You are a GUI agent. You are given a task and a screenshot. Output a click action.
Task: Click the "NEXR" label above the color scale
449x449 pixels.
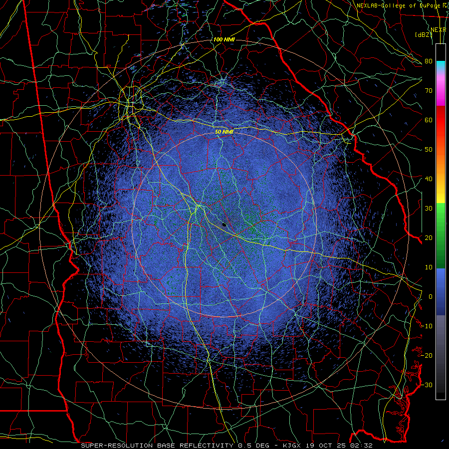[x=439, y=30]
